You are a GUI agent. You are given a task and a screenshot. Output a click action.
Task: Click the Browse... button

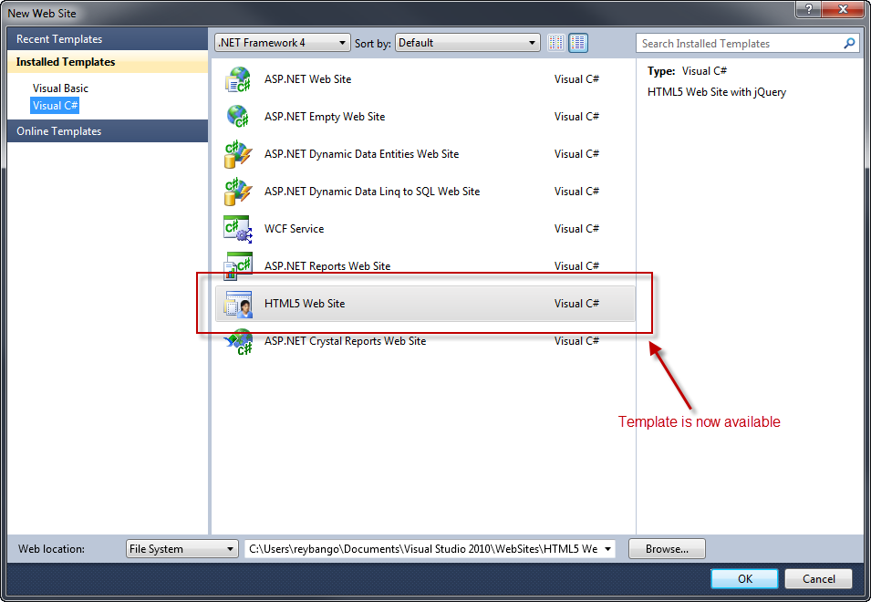(x=667, y=549)
